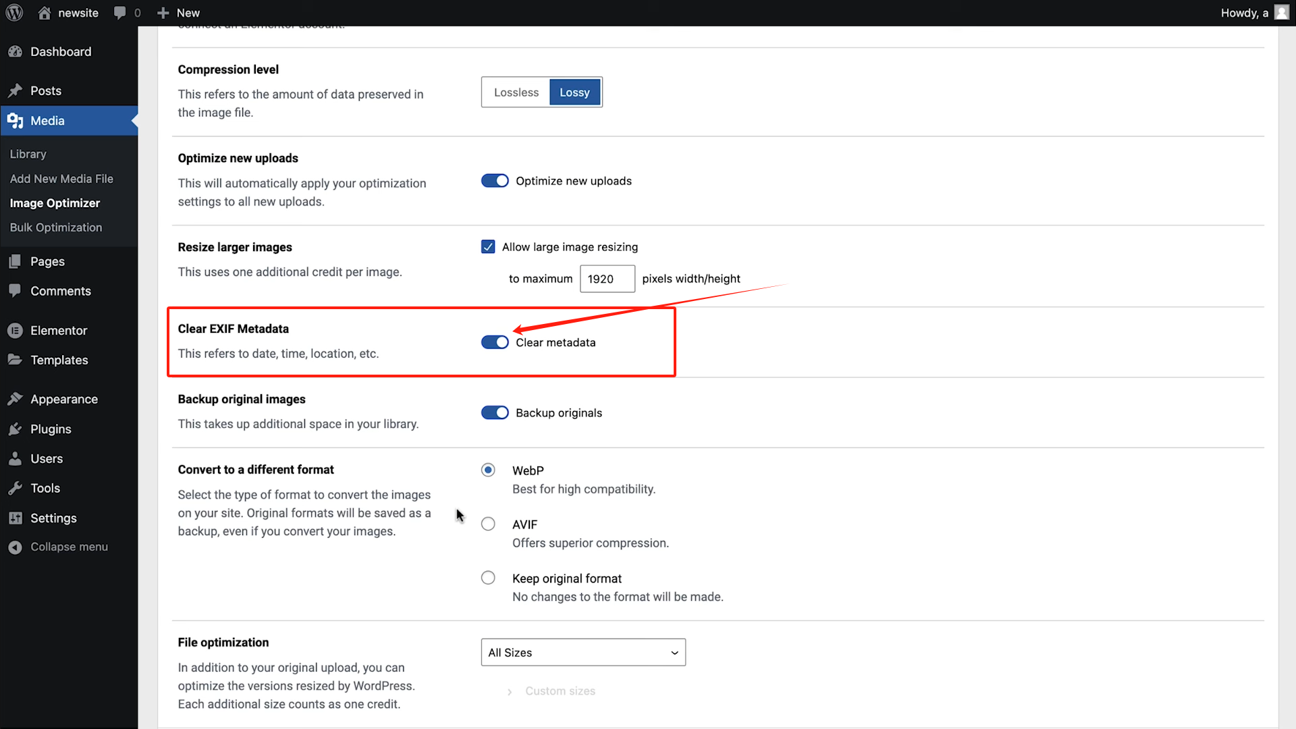Turn off Optimize new uploads
Image resolution: width=1296 pixels, height=729 pixels.
point(495,180)
